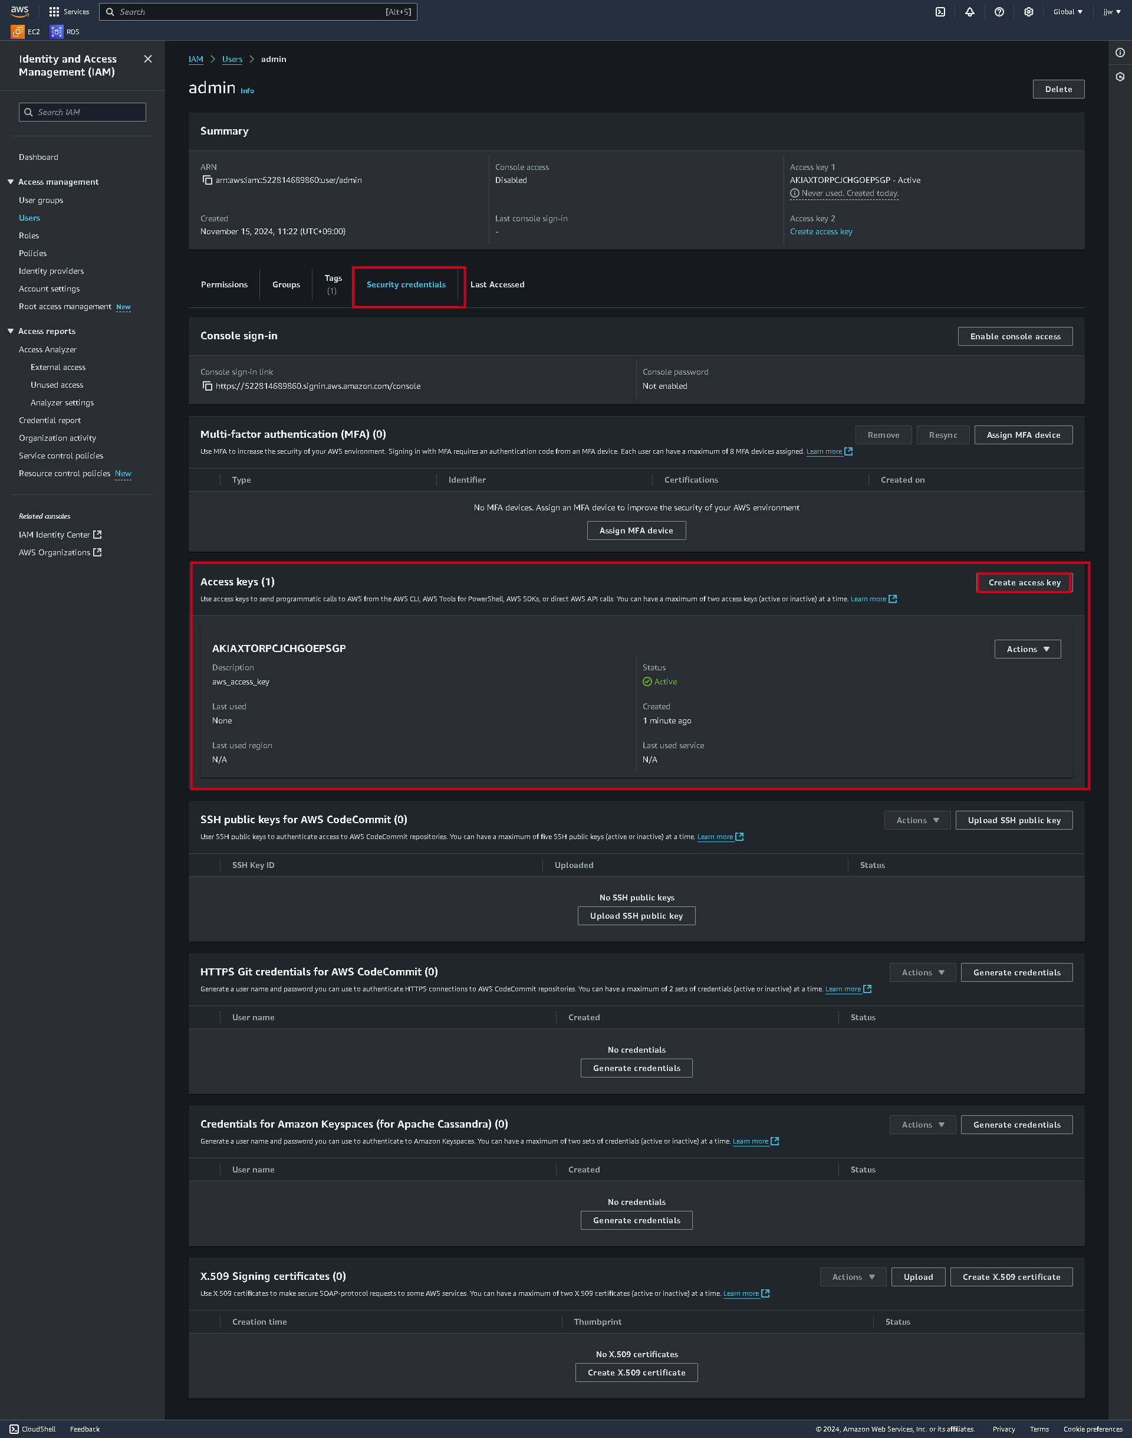
Task: Open X.509 certificates Actions dropdown
Action: coord(853,1277)
